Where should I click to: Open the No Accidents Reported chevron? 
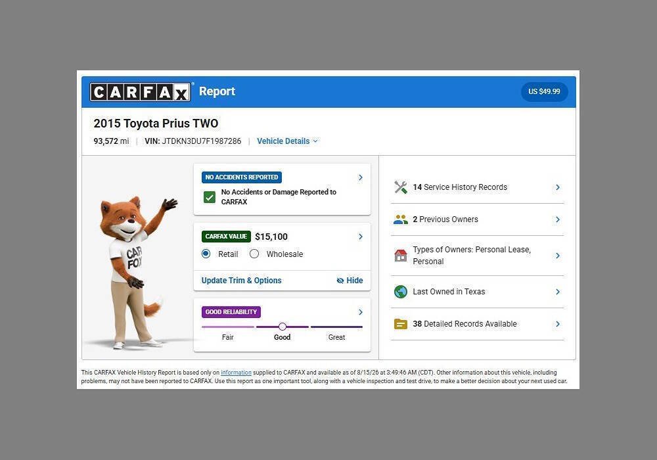coord(360,177)
